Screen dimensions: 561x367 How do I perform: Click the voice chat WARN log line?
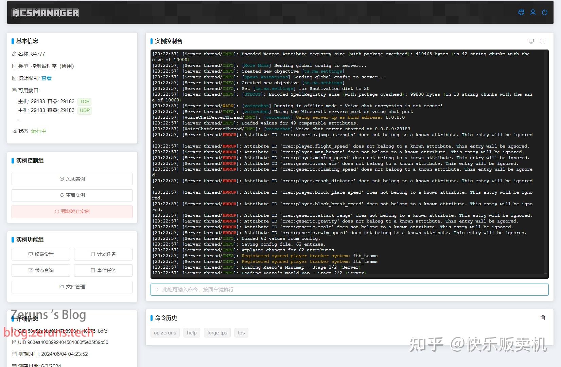click(x=297, y=106)
